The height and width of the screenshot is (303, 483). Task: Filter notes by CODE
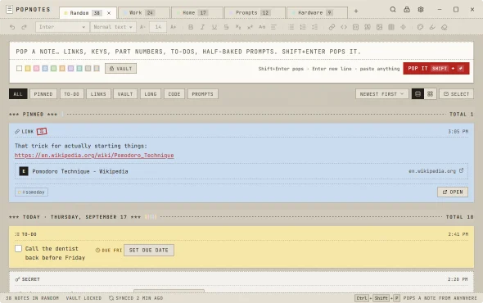174,93
